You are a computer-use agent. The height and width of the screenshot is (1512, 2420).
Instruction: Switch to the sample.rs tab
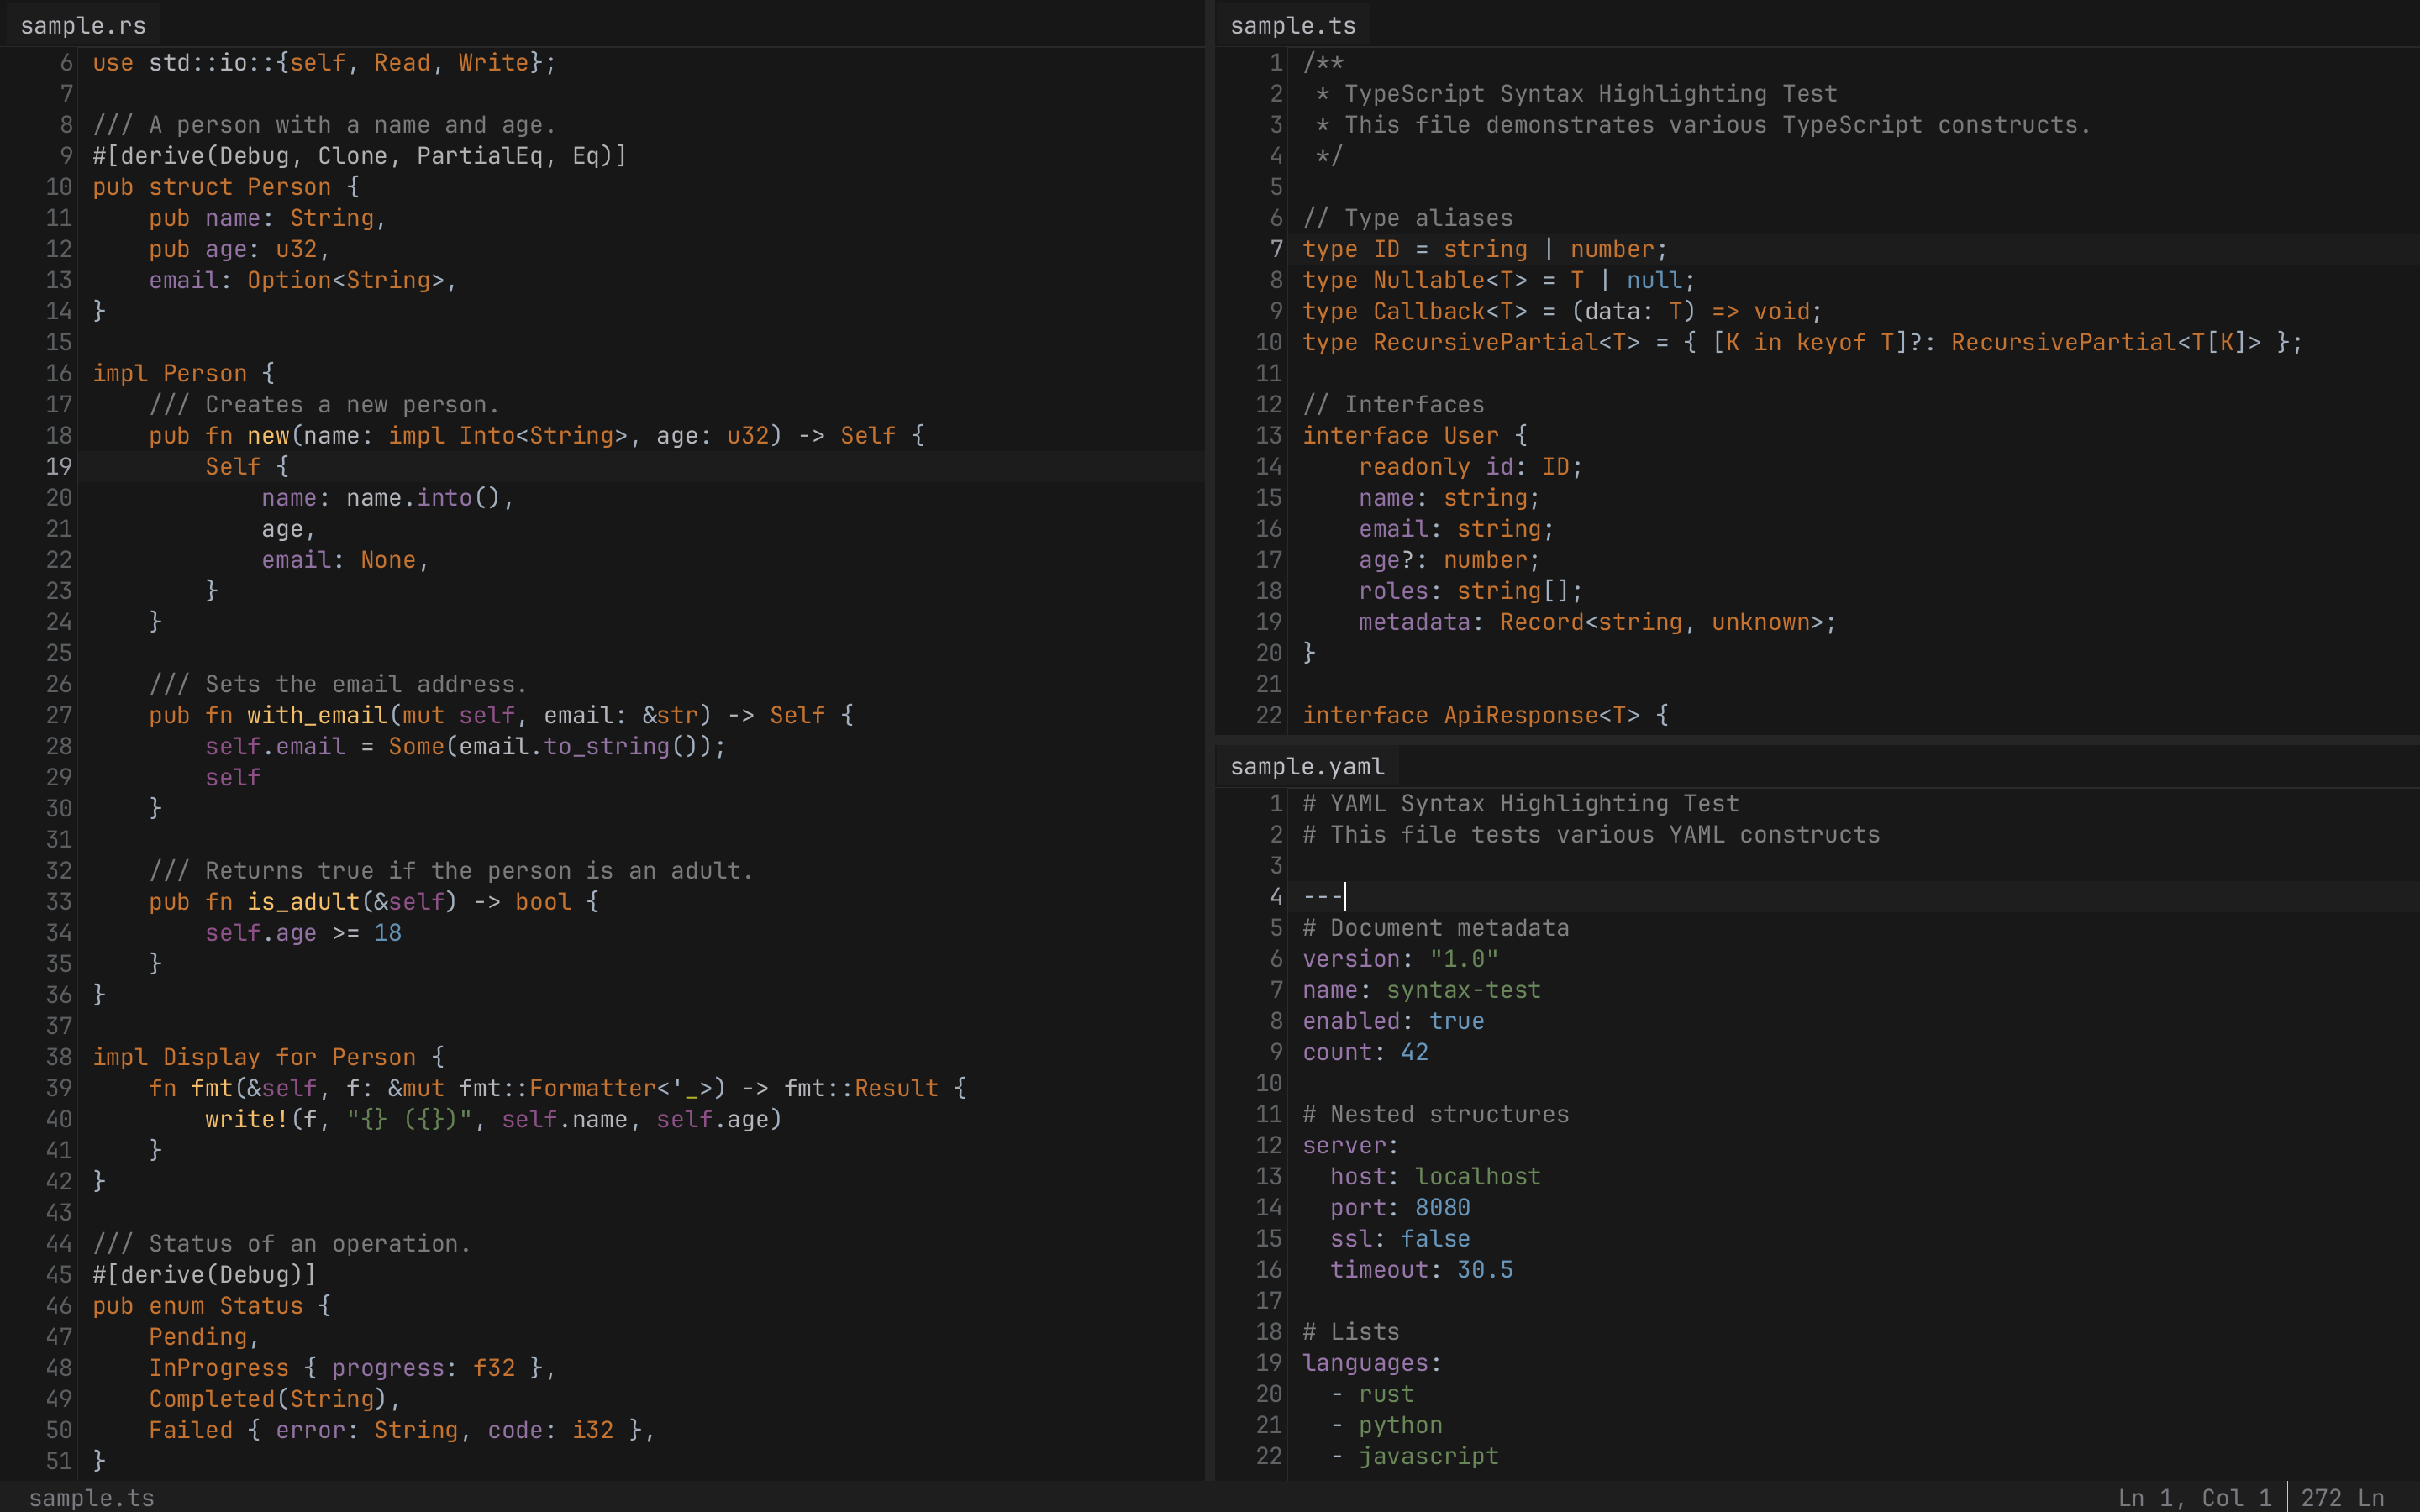(82, 24)
